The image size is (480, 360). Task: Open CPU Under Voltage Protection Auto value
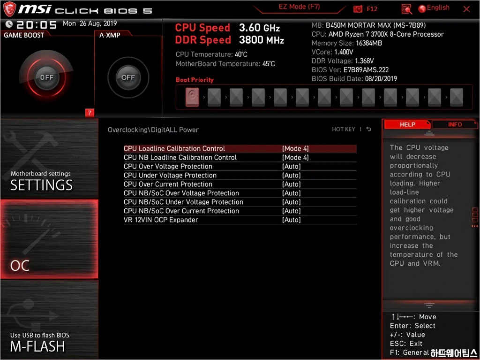[x=292, y=175]
